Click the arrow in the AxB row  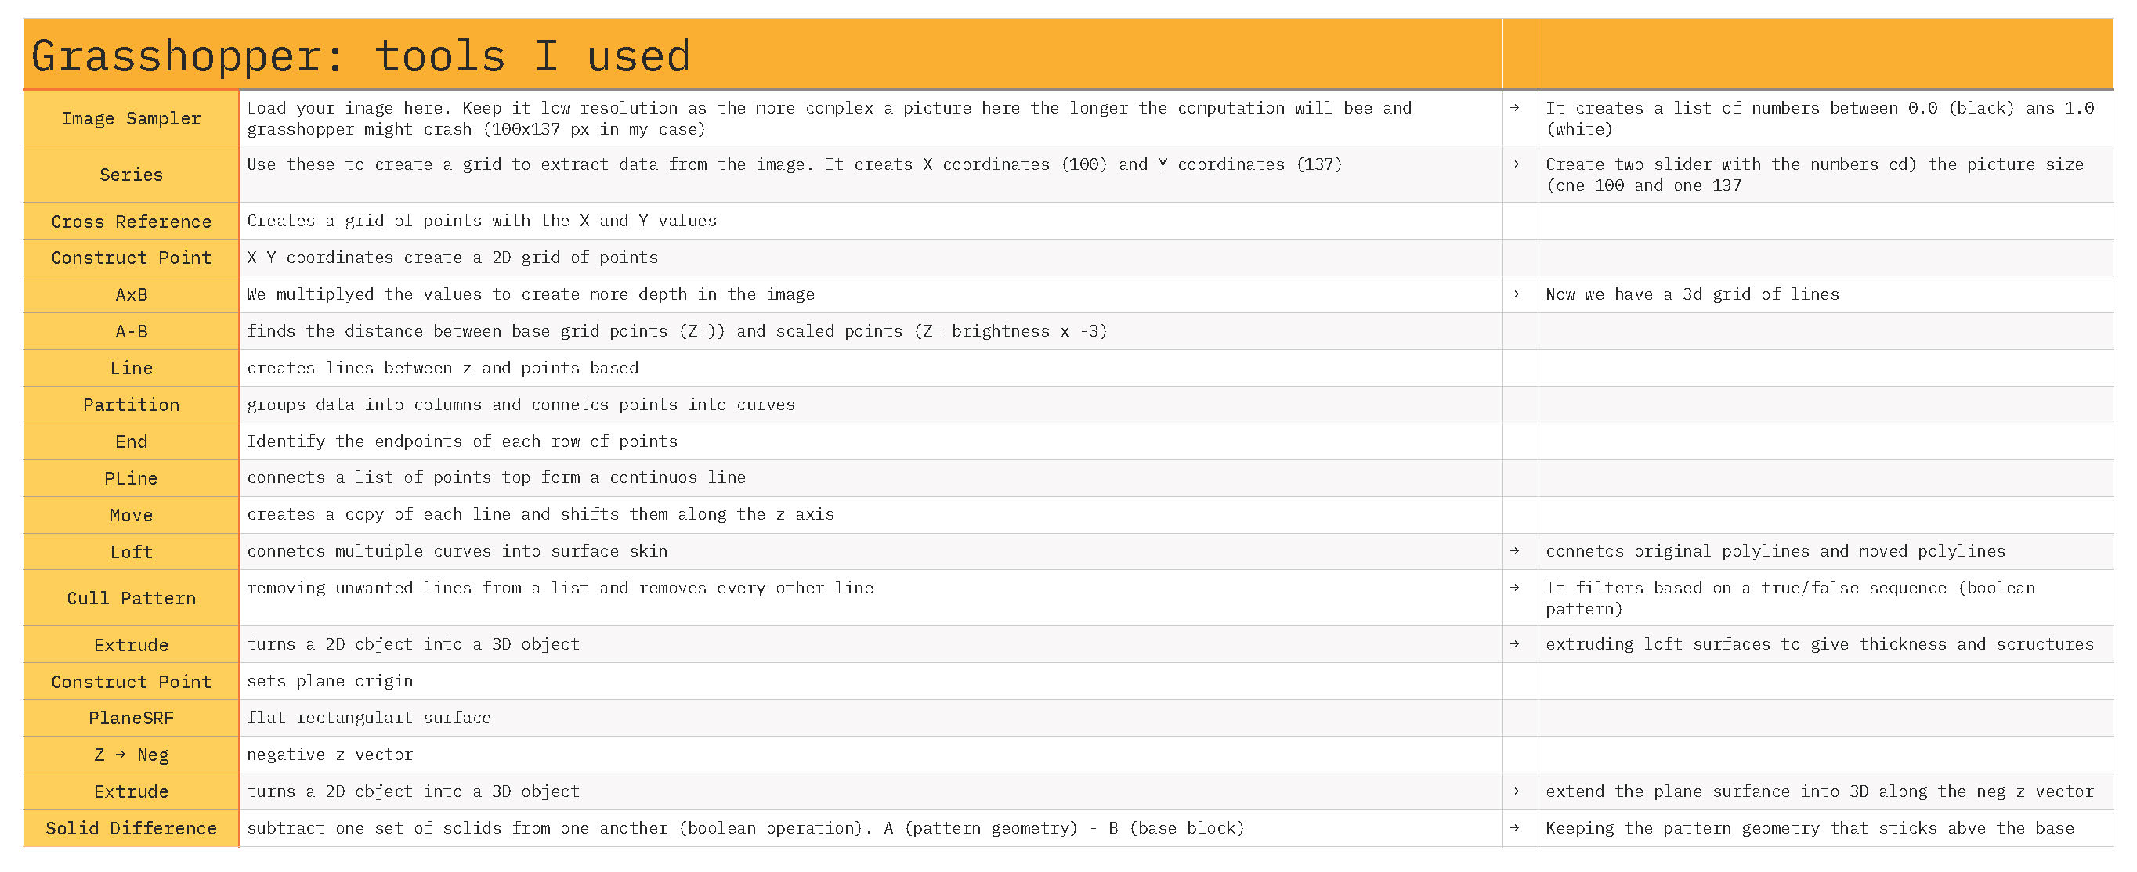pos(1514,294)
